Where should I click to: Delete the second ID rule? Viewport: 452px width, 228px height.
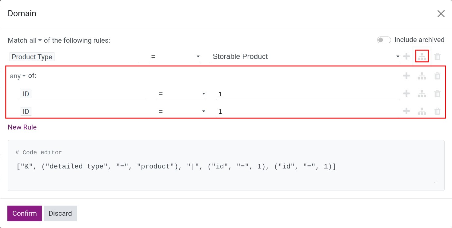coord(437,111)
